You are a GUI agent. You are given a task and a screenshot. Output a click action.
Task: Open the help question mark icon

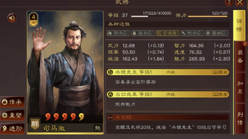pos(229,2)
